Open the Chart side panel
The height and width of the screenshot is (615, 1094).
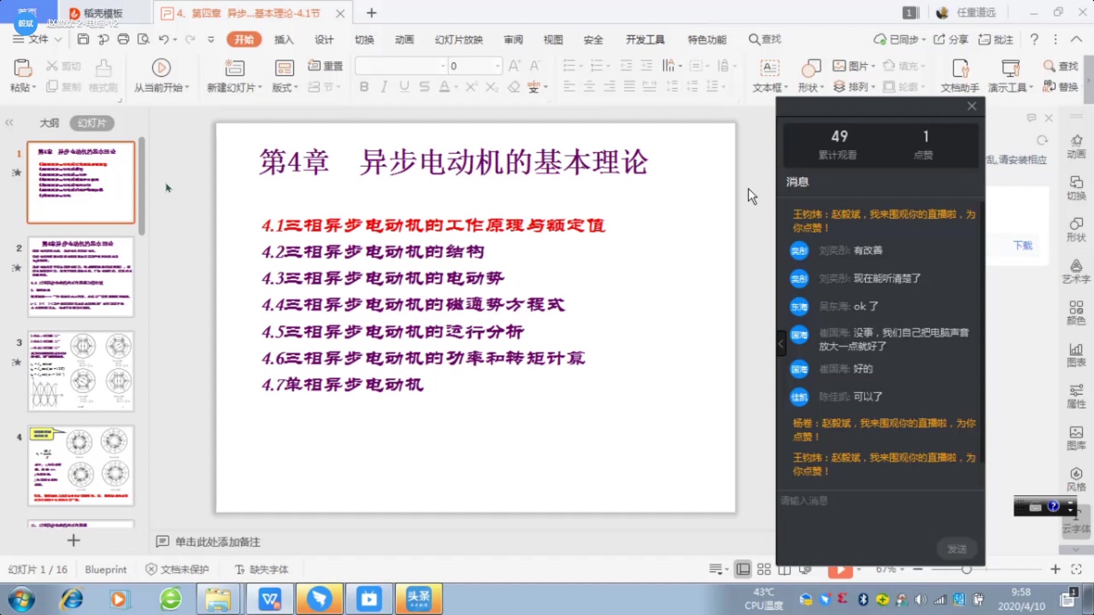point(1076,354)
